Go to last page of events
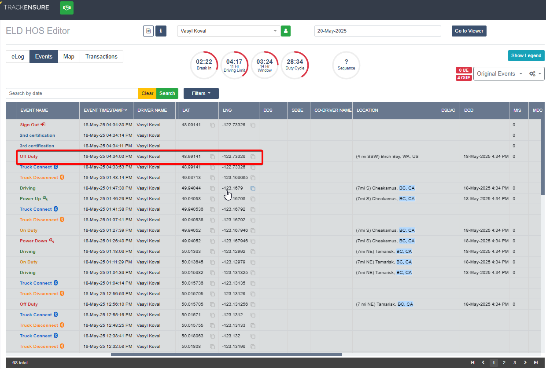The image size is (546, 369). pyautogui.click(x=536, y=363)
